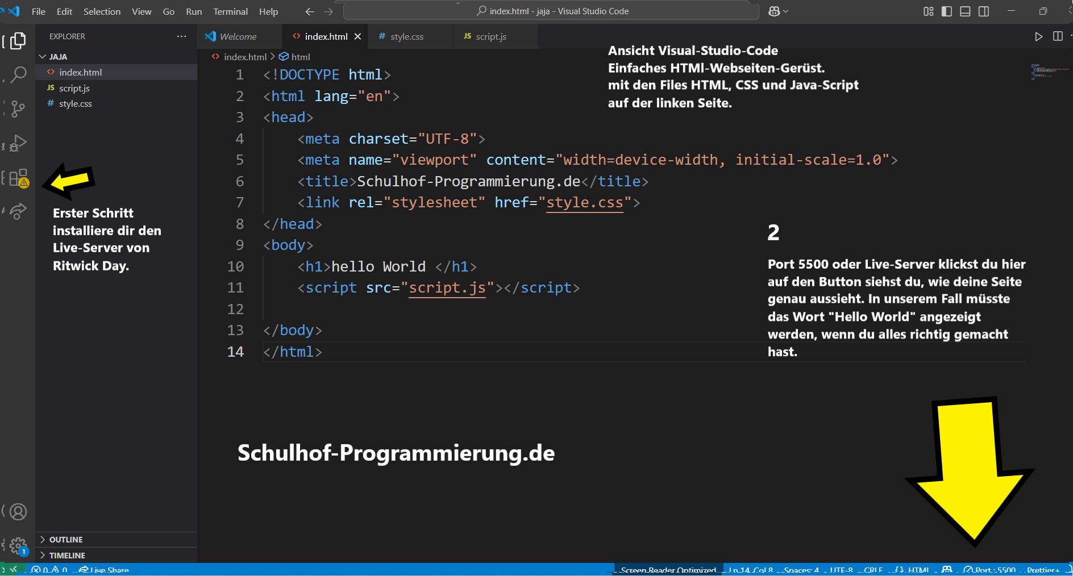Open style.css from the Explorer tree
1073x576 pixels.
click(x=116, y=103)
